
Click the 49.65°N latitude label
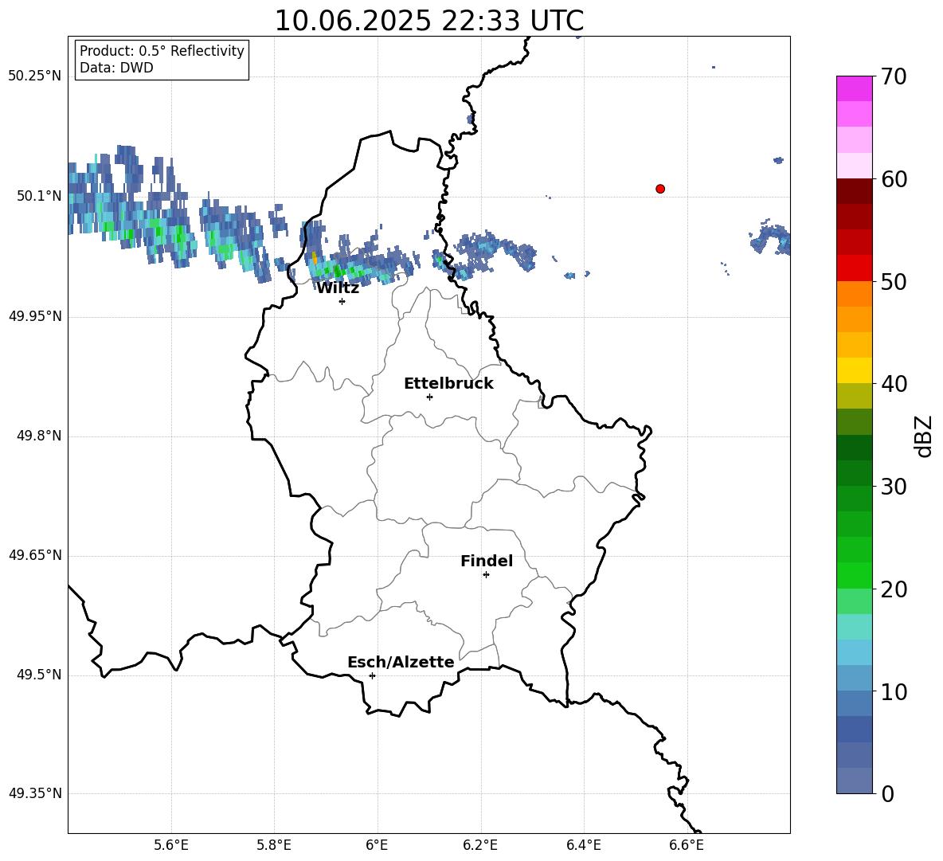35,555
